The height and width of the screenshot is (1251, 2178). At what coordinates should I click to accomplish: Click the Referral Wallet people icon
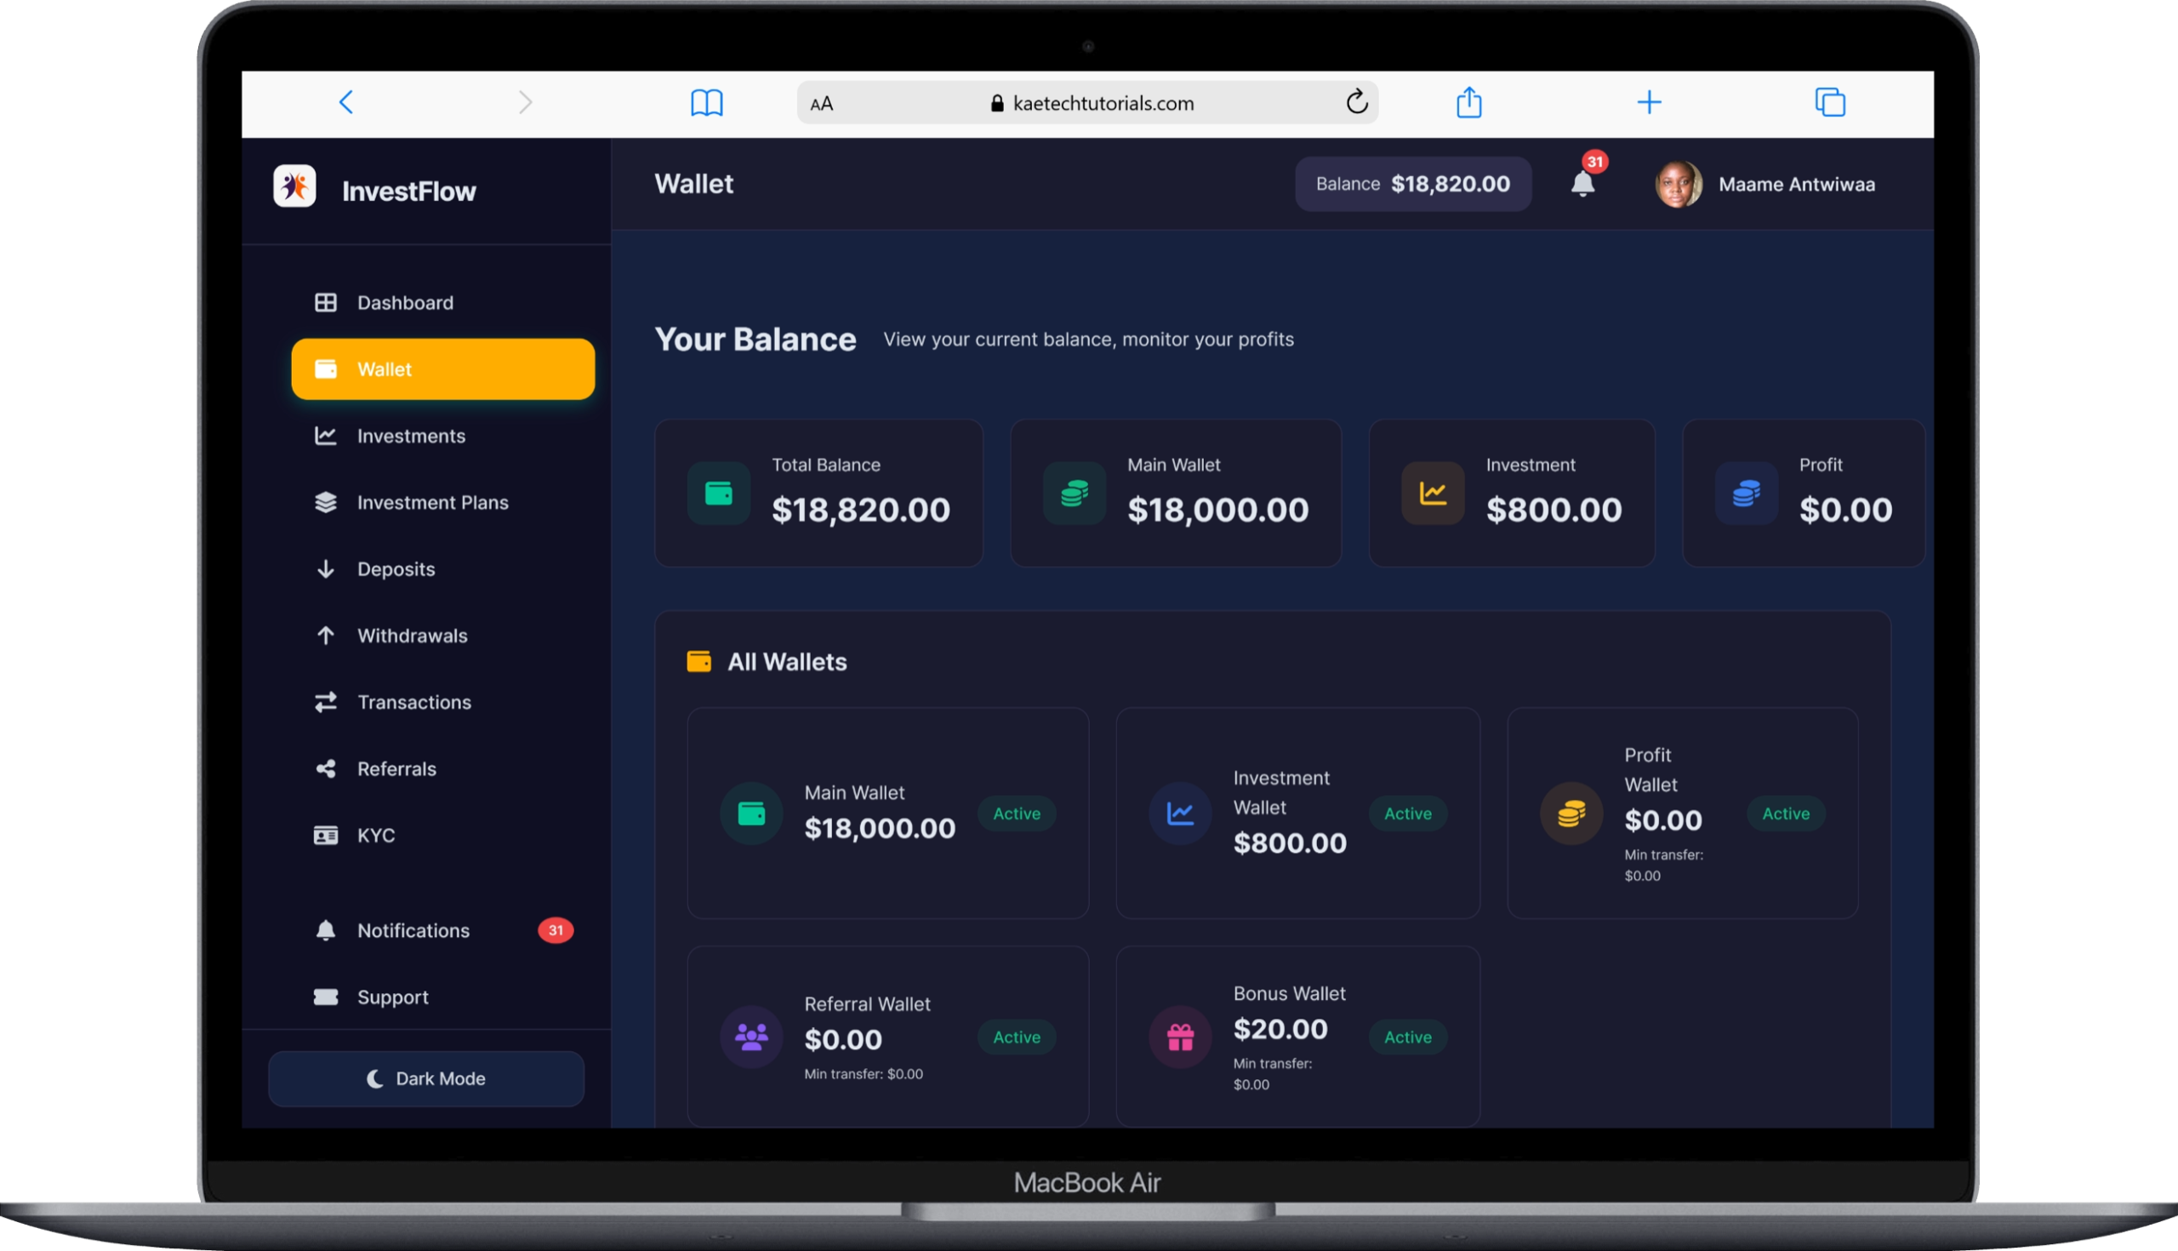point(751,1037)
